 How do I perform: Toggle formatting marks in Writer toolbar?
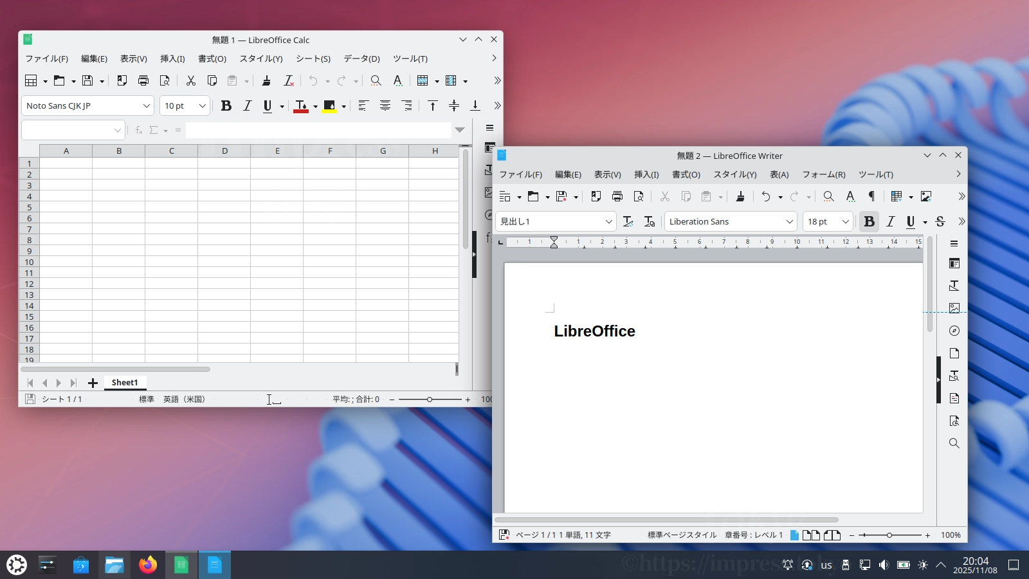pyautogui.click(x=871, y=196)
